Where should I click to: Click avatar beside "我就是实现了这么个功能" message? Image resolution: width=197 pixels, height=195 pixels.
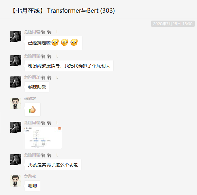point(16,160)
